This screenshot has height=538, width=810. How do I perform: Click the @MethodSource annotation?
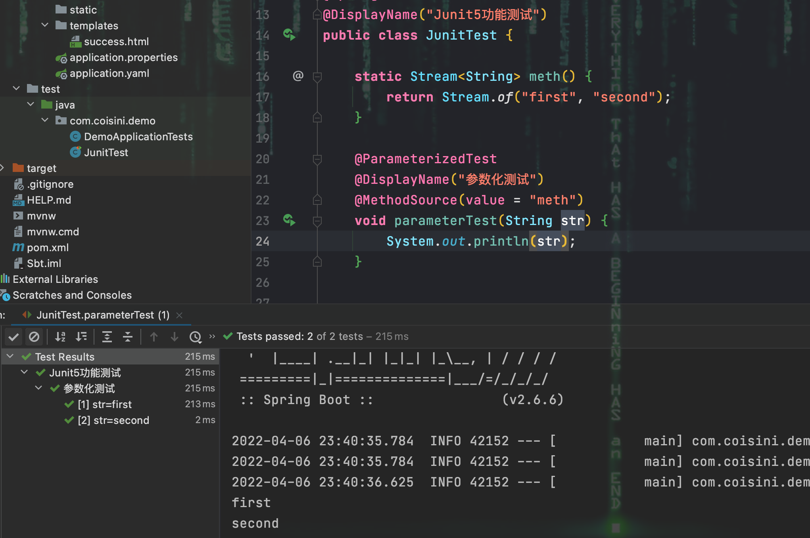(406, 200)
